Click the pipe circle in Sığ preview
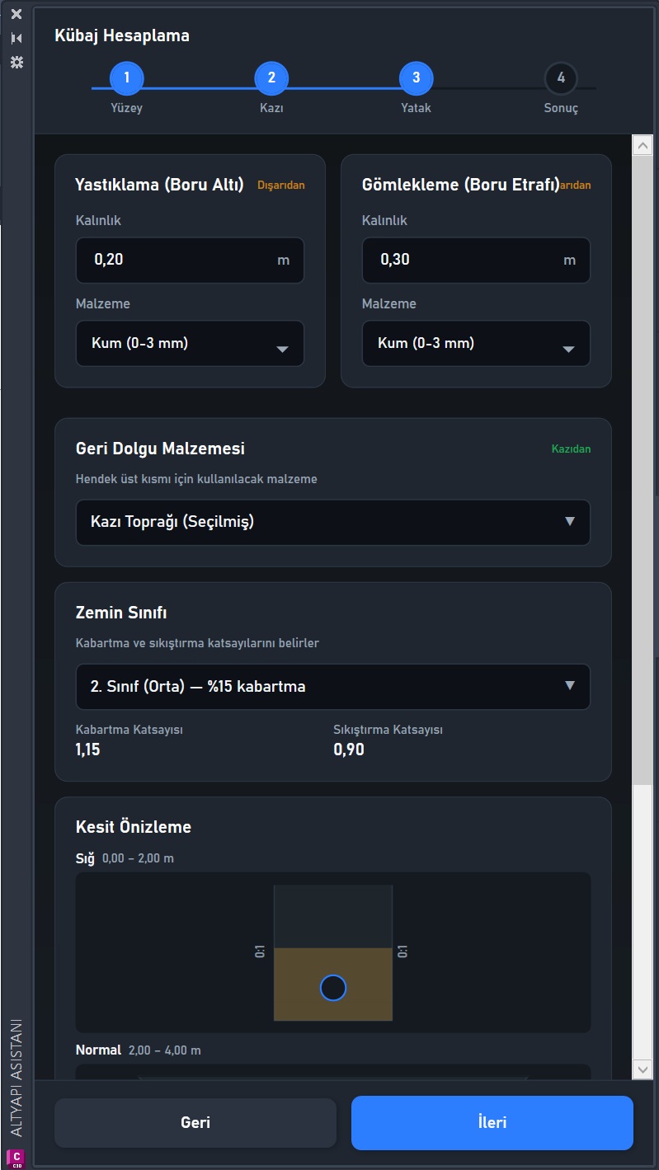The width and height of the screenshot is (659, 1170). 333,987
